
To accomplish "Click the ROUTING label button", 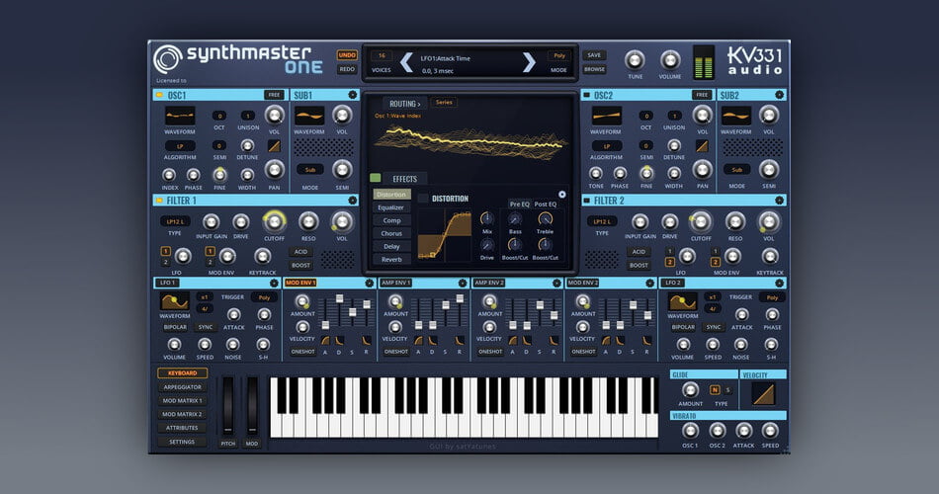I will click(404, 104).
